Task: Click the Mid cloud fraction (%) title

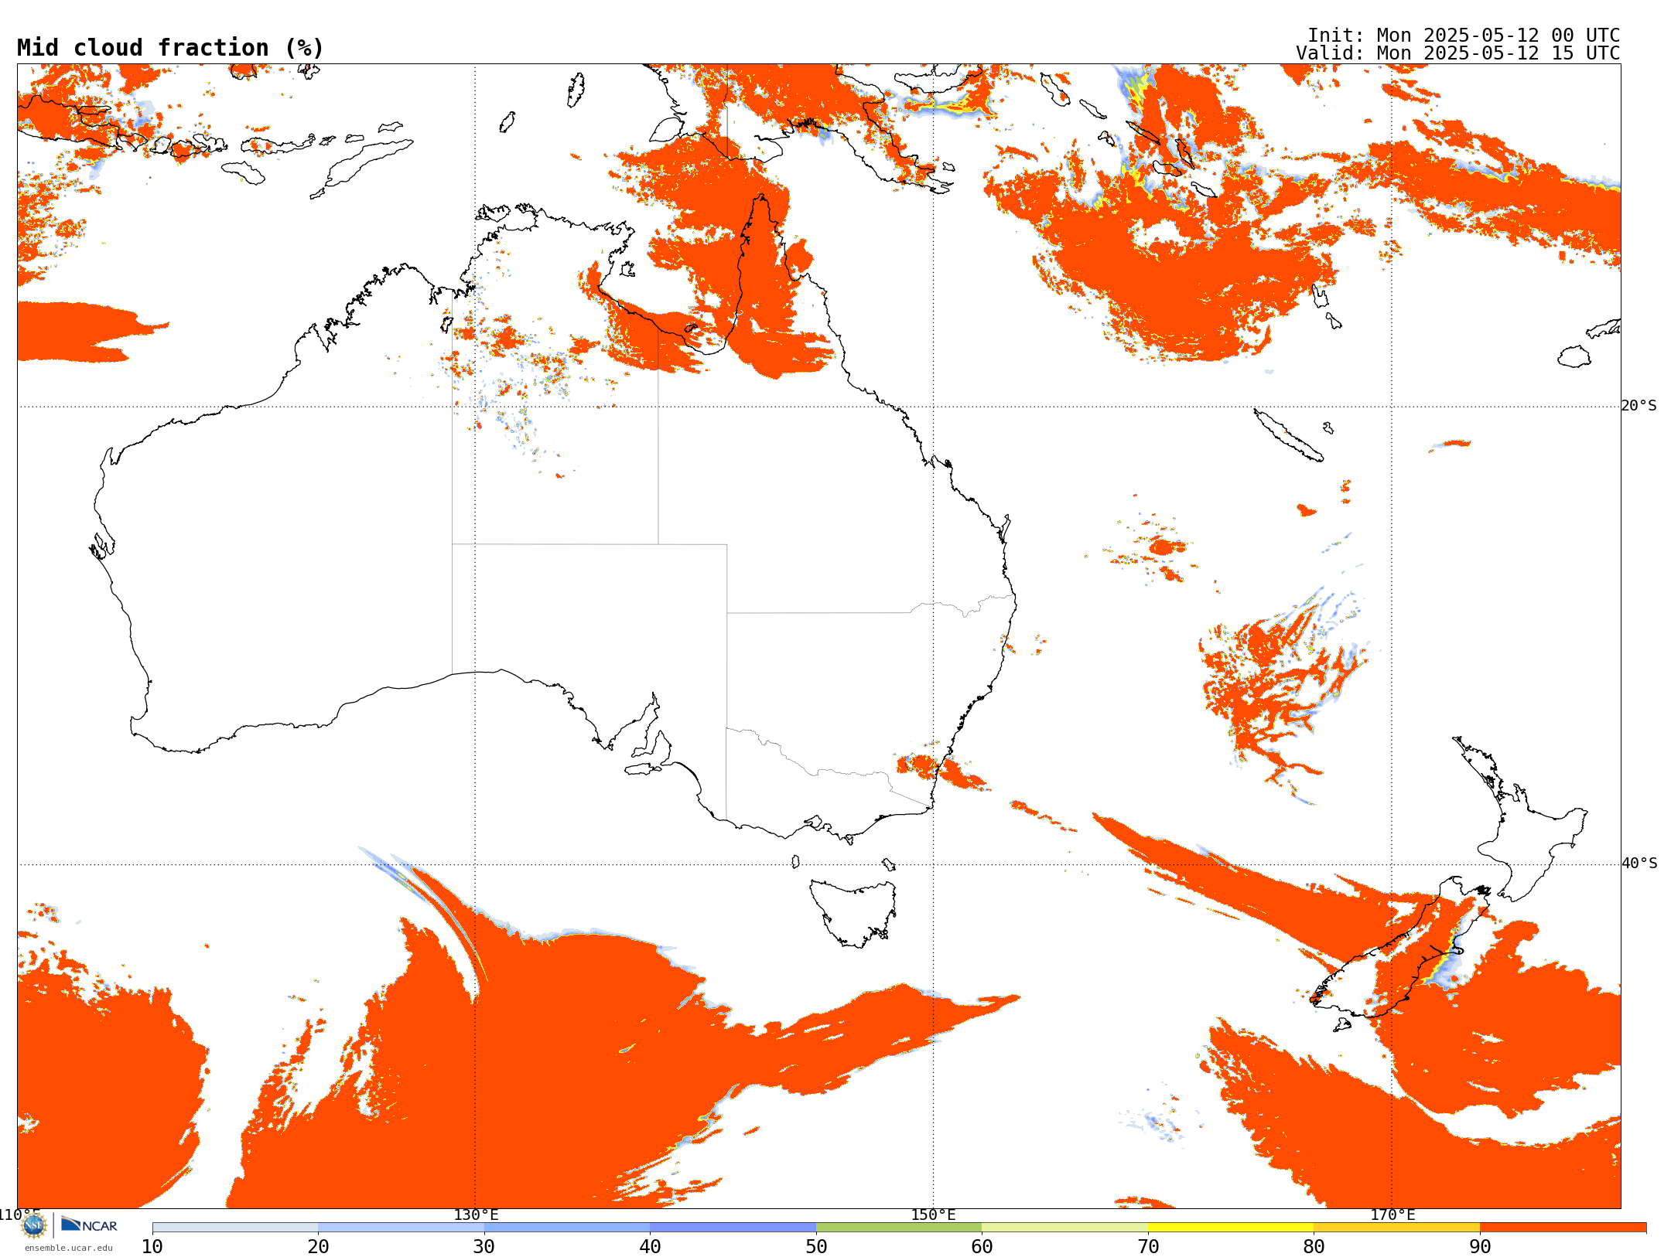Action: 170,48
